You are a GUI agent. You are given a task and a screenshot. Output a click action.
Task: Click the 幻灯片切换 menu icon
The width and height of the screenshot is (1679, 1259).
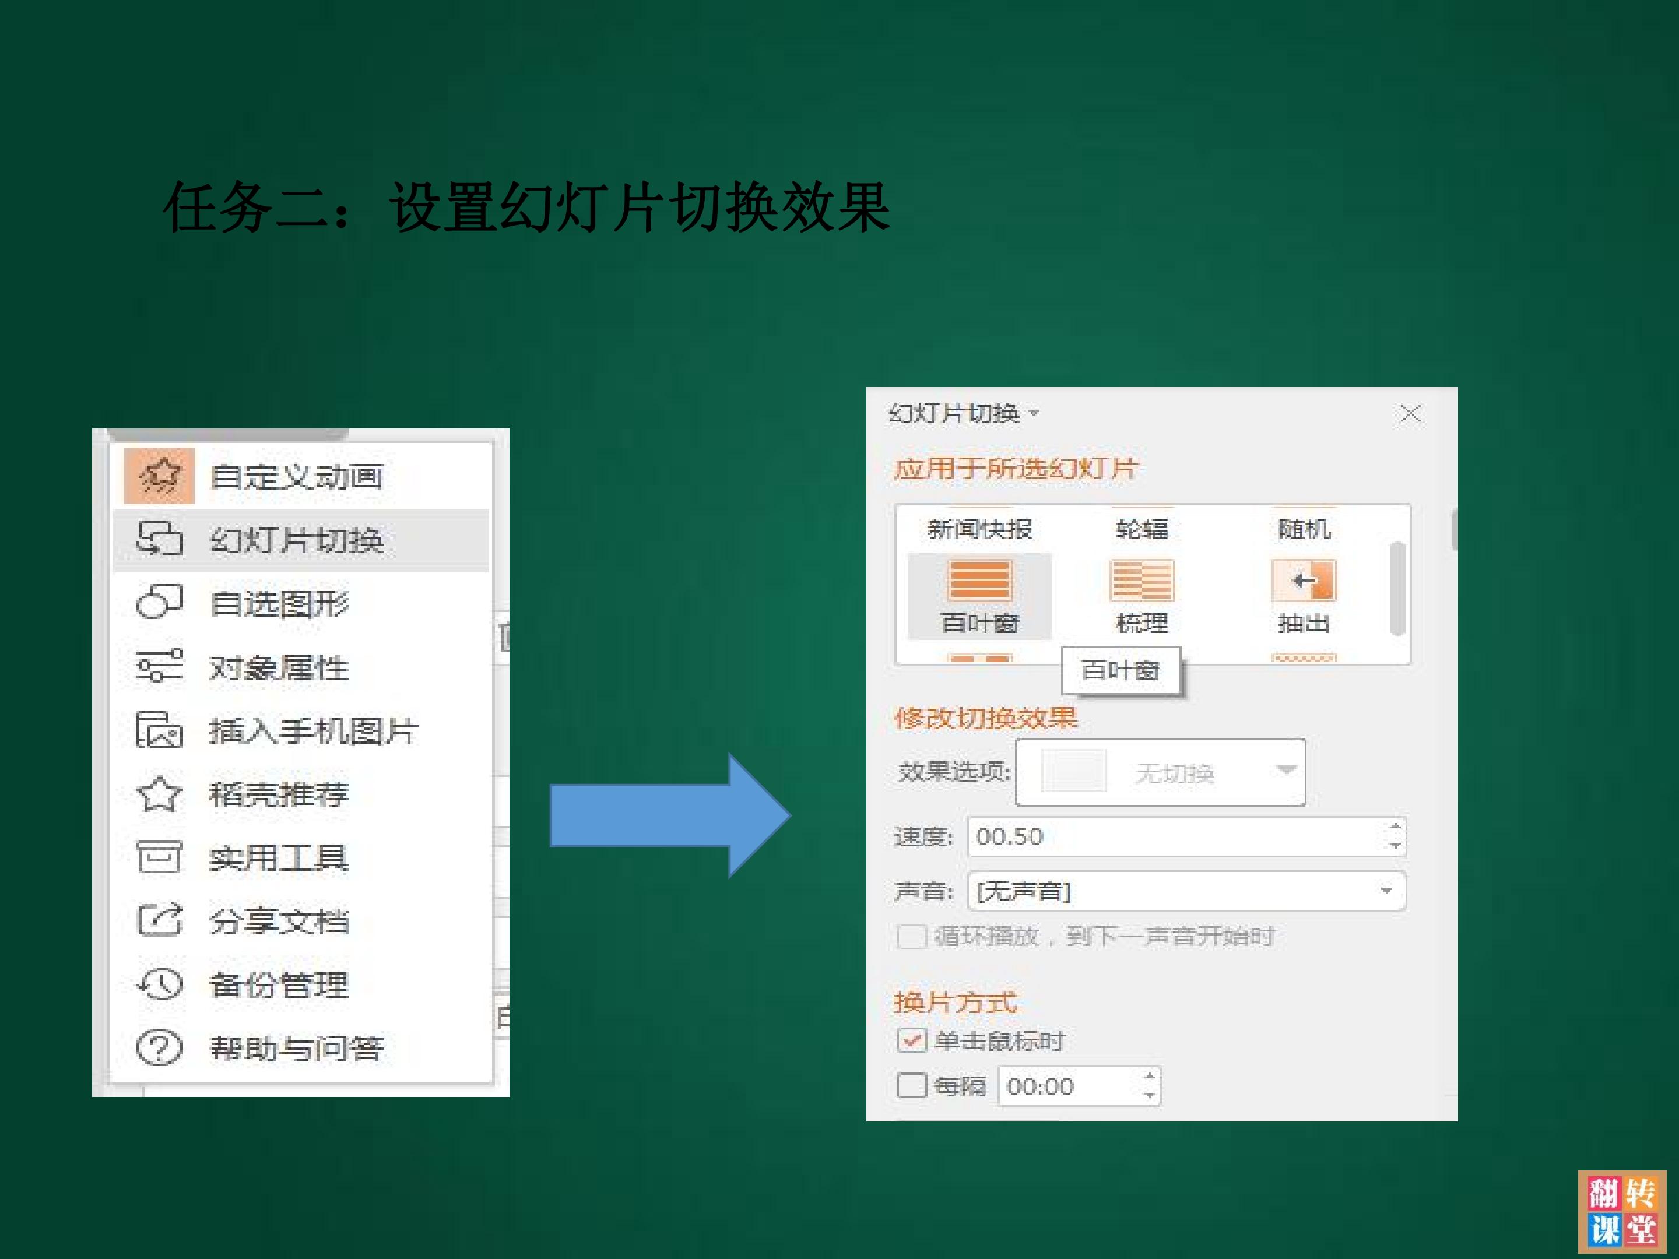(159, 540)
